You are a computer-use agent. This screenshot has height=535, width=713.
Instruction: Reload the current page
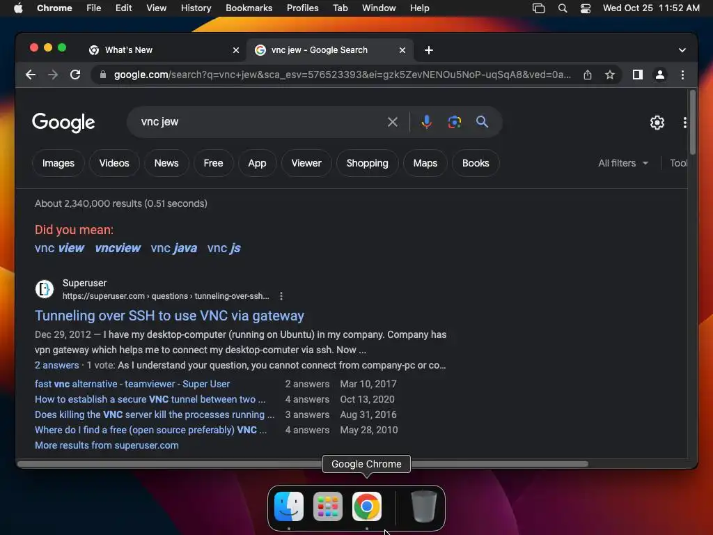point(75,75)
